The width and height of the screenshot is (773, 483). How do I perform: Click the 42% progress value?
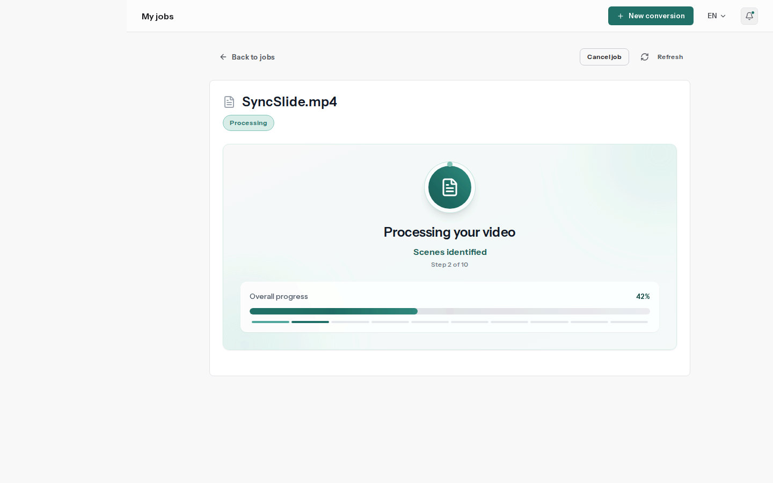[643, 296]
